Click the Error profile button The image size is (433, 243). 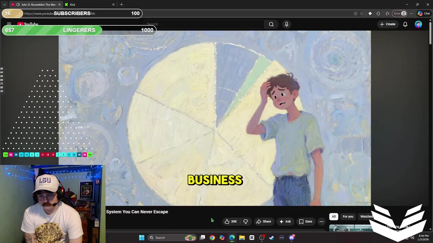pos(400,13)
